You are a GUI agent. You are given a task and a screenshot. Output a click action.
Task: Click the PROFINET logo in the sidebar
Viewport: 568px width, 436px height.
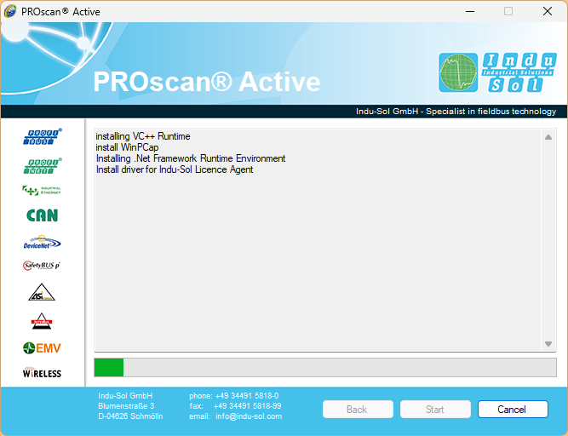coord(43,166)
